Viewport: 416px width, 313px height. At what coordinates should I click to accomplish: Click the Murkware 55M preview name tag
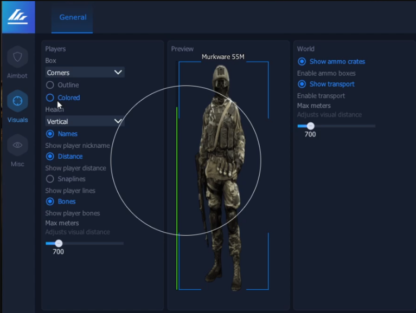223,57
